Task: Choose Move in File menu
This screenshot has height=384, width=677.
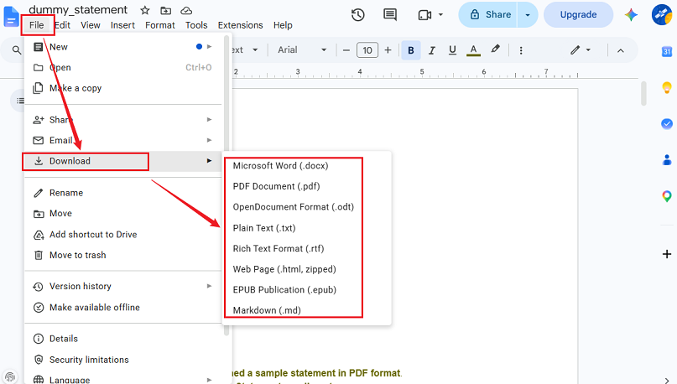Action: point(123,214)
